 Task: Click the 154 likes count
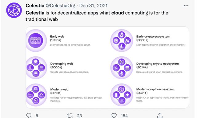click(x=124, y=116)
